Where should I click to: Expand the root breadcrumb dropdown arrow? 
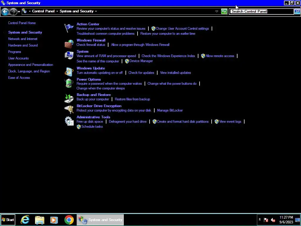pyautogui.click(x=30, y=11)
